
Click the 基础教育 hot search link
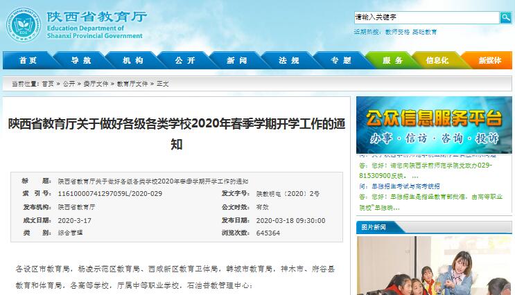pyautogui.click(x=424, y=32)
